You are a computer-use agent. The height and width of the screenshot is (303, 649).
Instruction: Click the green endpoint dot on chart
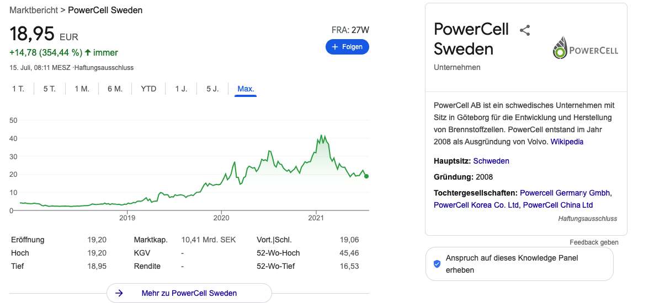pyautogui.click(x=366, y=176)
